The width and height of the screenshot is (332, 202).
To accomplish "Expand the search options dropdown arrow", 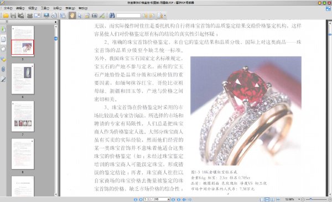I will 165,15.
